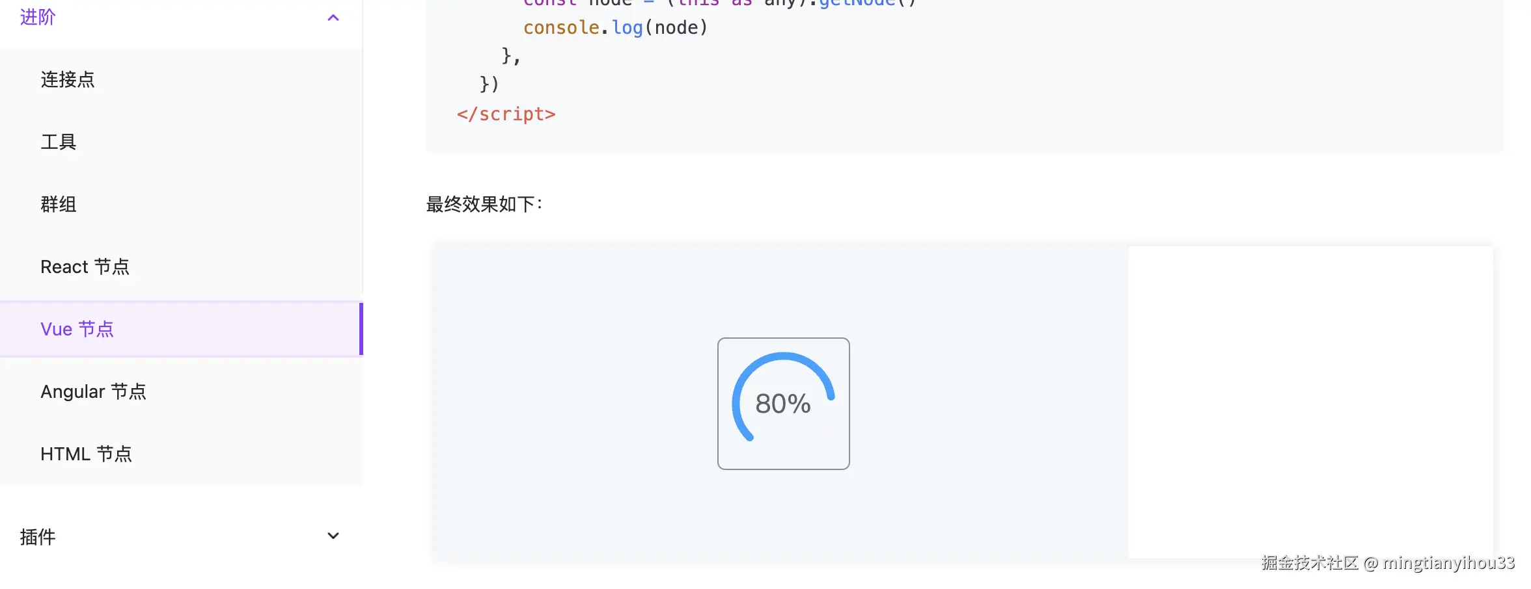The width and height of the screenshot is (1531, 589).
Task: Click the 最终效果如下 heading text
Action: [484, 203]
